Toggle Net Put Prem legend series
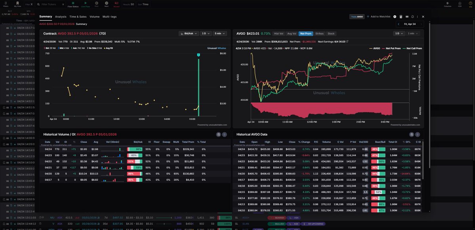This screenshot has width=475, height=230. (391, 48)
